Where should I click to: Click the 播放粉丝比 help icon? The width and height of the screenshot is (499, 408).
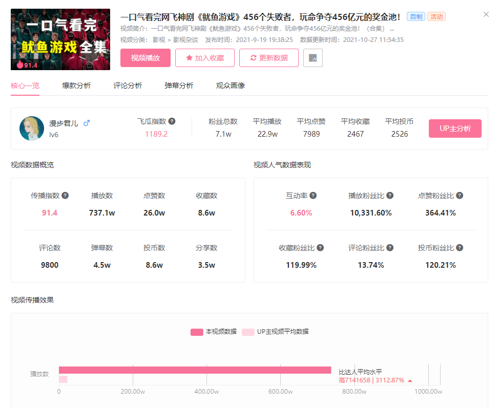(390, 195)
